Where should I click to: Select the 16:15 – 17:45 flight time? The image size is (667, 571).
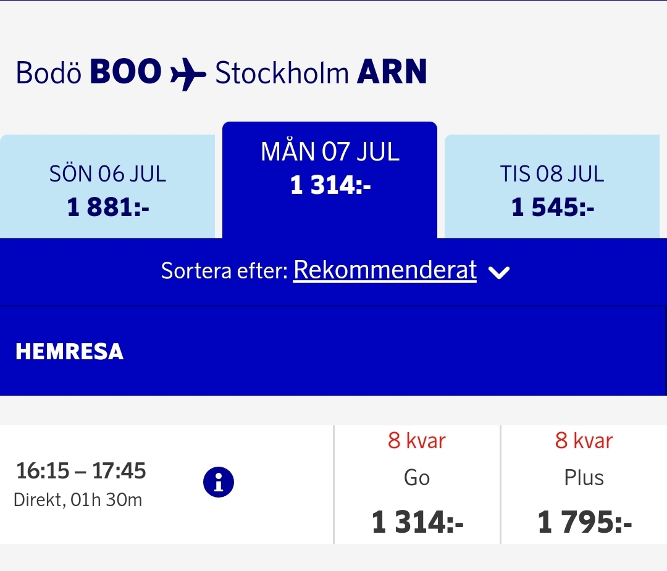point(81,472)
